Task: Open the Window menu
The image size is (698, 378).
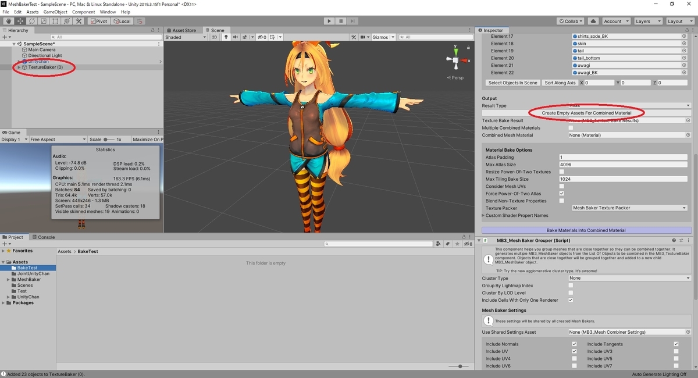Action: [x=108, y=12]
